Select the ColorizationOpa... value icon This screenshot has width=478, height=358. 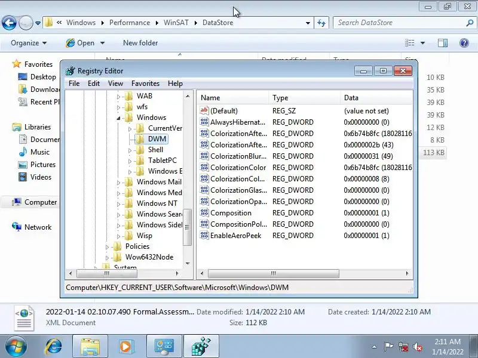[204, 201]
